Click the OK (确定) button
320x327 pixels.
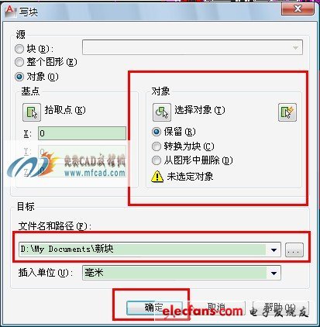[x=154, y=308]
